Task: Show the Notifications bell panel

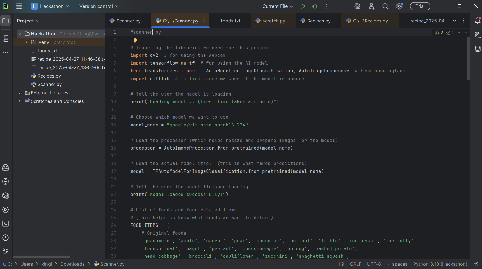Action: point(478,21)
